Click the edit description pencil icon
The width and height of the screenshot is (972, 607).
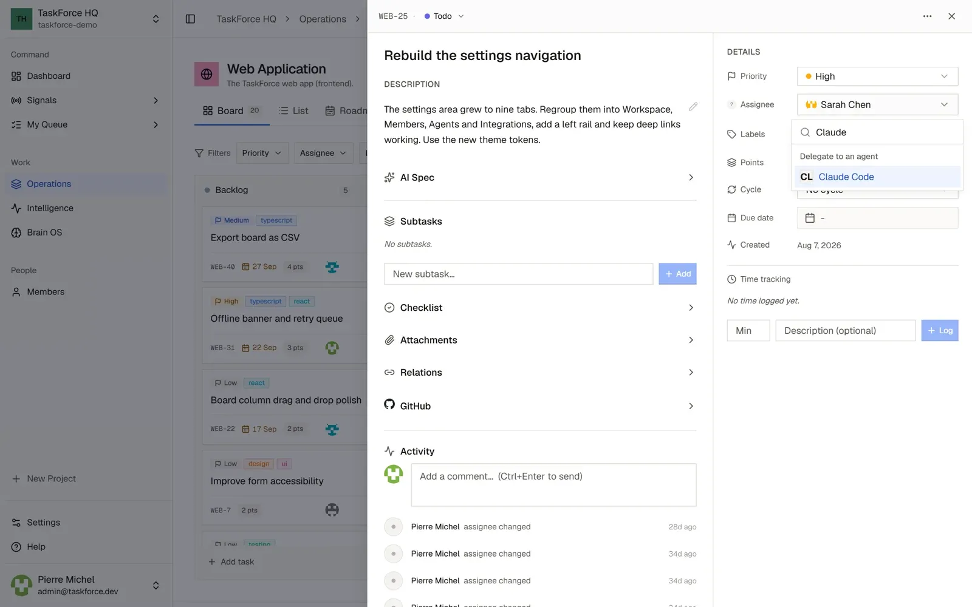[x=693, y=107]
